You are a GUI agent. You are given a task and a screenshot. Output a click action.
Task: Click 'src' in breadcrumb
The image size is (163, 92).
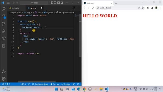click(x=20, y=13)
